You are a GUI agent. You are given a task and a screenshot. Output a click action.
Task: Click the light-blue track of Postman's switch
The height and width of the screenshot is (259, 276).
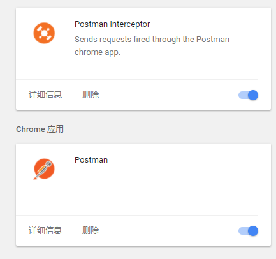tap(243, 231)
